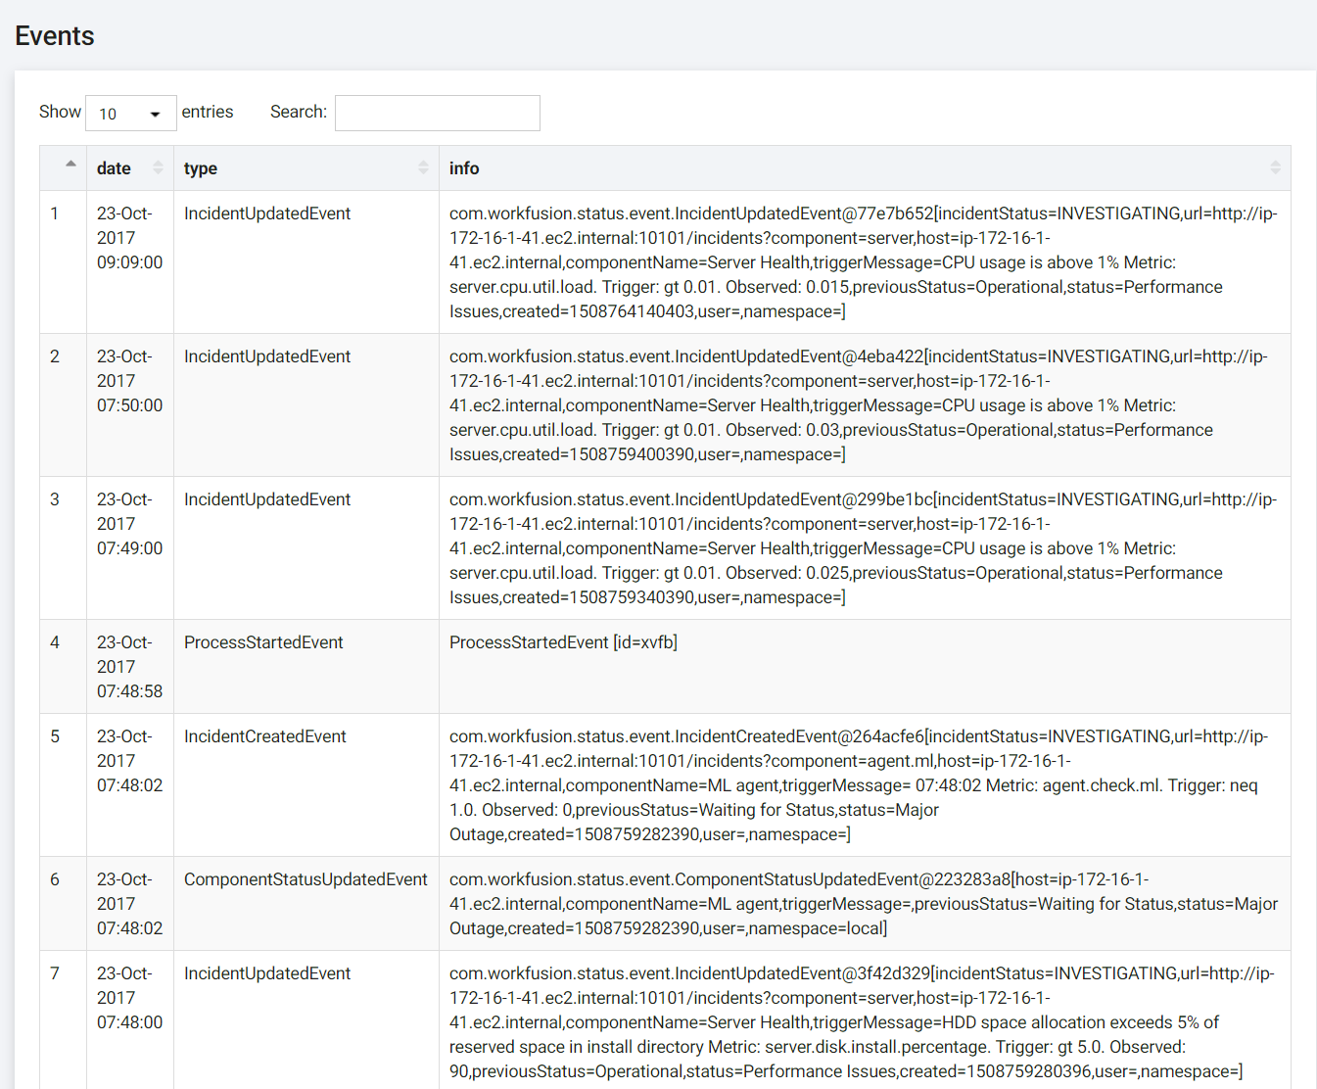Image resolution: width=1317 pixels, height=1089 pixels.
Task: Click row number 1 cell
Action: click(63, 262)
